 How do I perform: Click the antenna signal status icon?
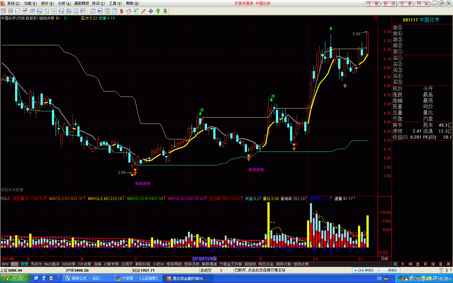click(x=441, y=270)
